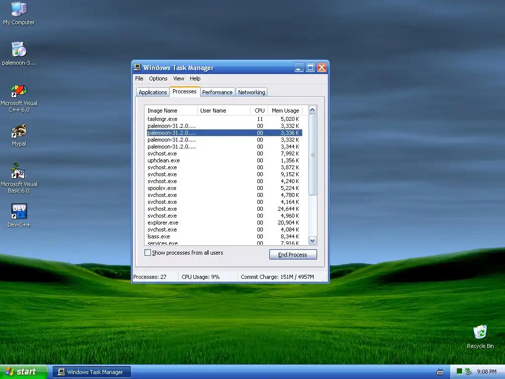
Task: Click the End Process button
Action: [293, 255]
